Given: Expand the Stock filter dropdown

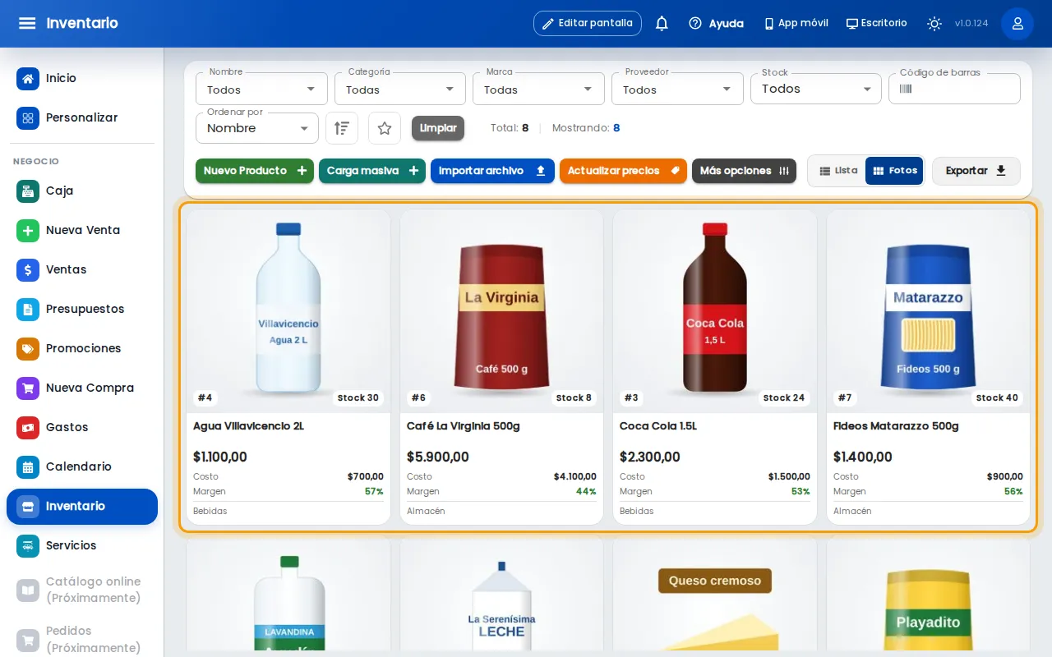Looking at the screenshot, I should pyautogui.click(x=816, y=89).
